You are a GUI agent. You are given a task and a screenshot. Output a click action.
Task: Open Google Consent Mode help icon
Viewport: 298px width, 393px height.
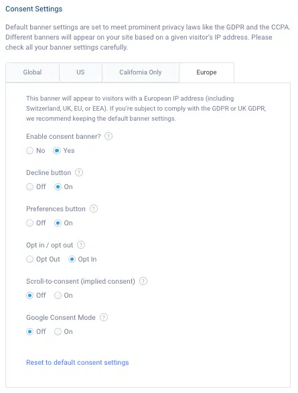[104, 317]
